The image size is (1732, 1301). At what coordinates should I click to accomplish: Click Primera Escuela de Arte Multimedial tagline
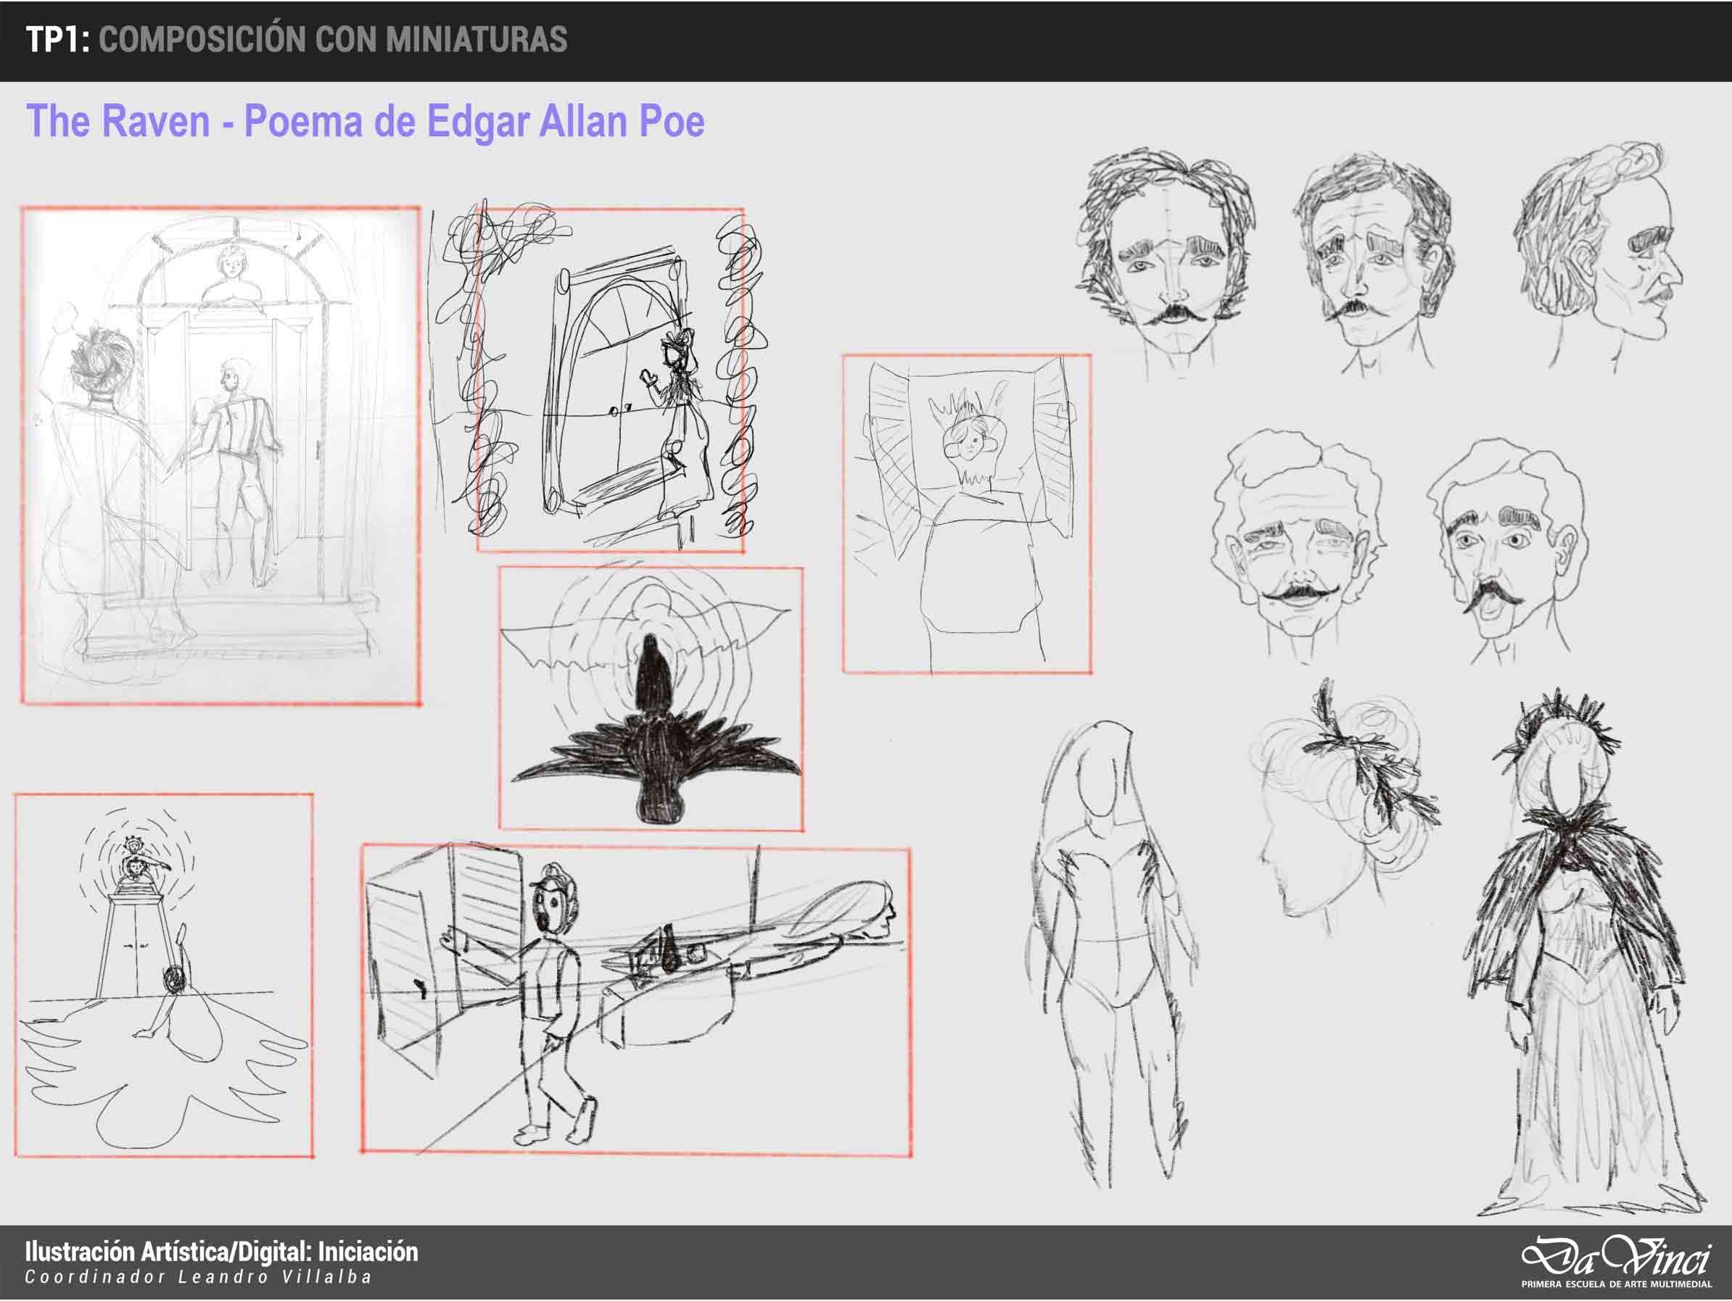click(1615, 1284)
